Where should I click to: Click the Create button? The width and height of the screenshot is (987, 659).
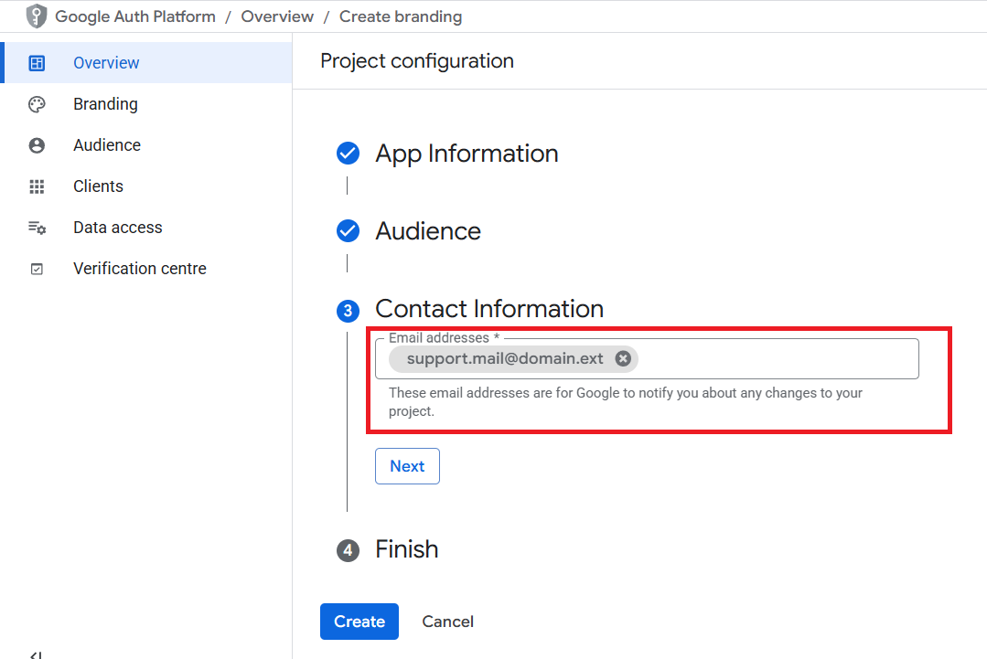(359, 622)
